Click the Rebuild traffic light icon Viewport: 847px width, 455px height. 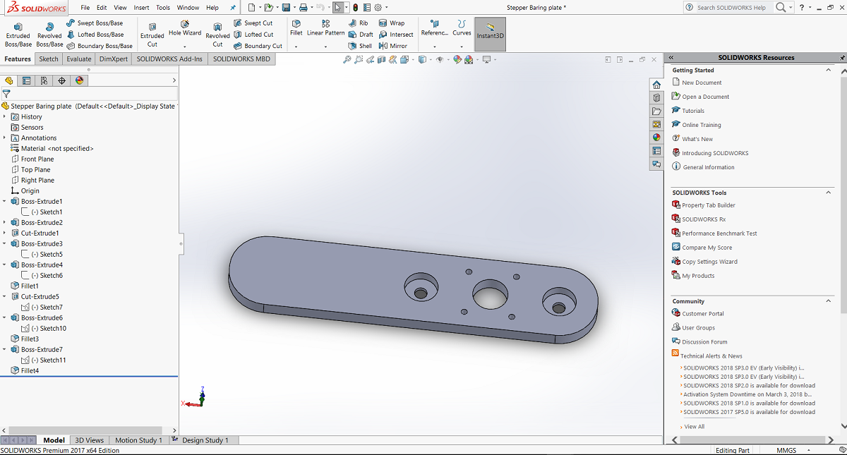pyautogui.click(x=355, y=7)
